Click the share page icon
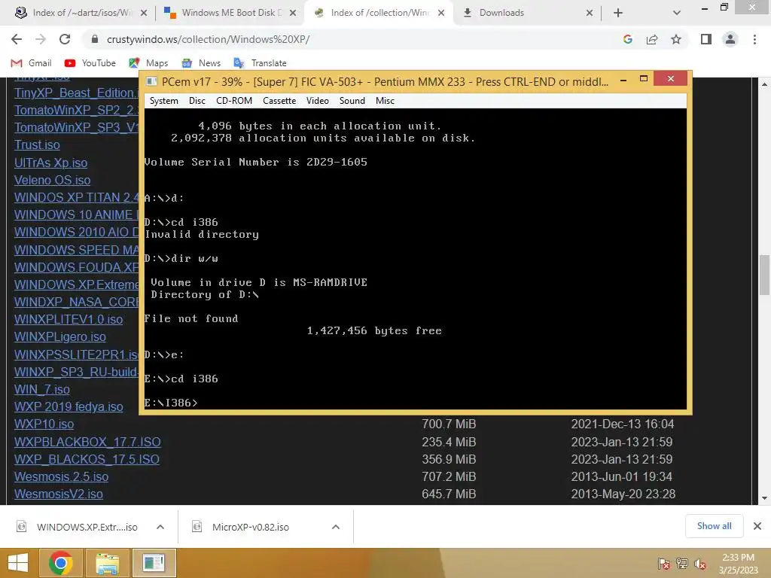This screenshot has height=578, width=771. [x=652, y=39]
